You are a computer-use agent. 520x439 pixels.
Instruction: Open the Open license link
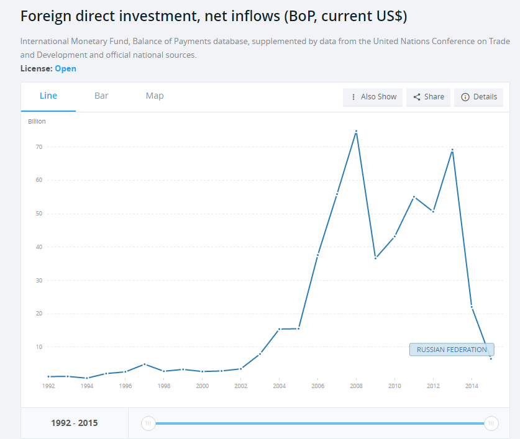pyautogui.click(x=65, y=68)
